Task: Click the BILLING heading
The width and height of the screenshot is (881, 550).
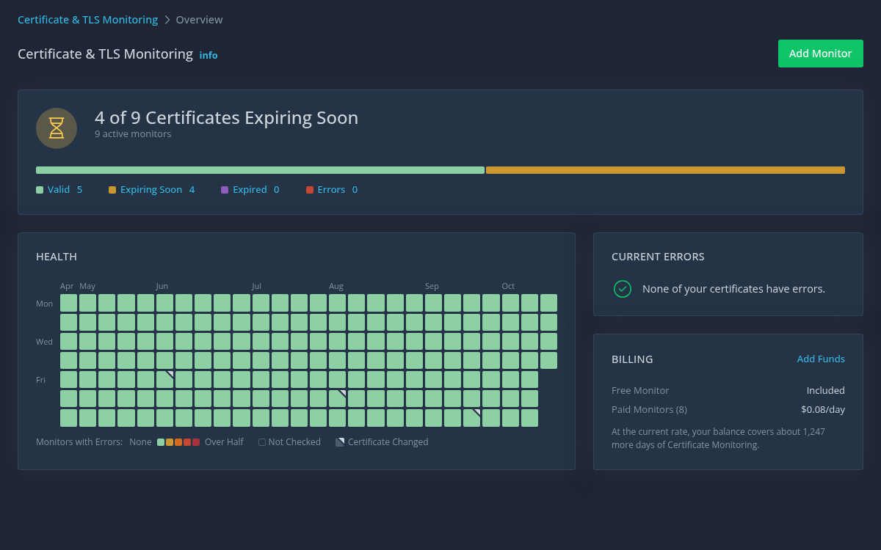Action: pos(632,359)
